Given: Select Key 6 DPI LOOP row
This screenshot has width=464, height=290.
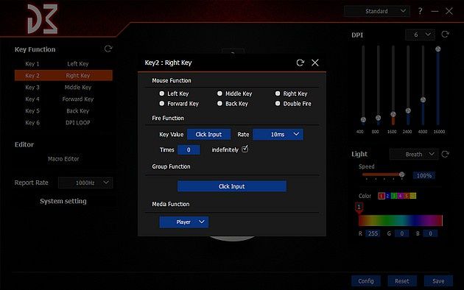Looking at the screenshot, I should coord(63,123).
